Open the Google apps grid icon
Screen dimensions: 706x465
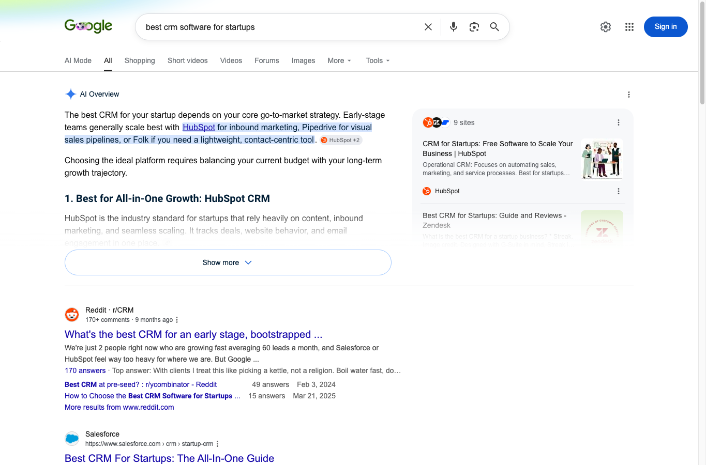point(629,27)
